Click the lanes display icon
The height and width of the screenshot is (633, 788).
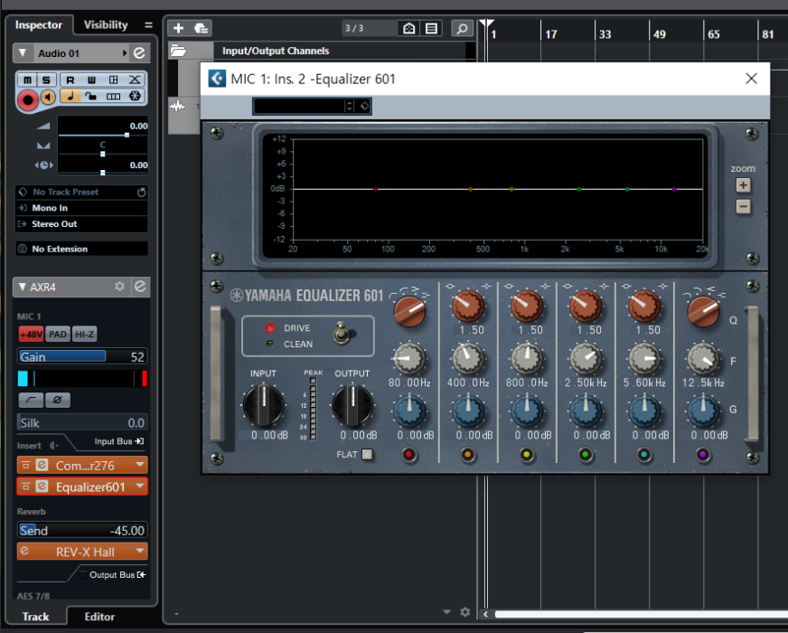113,96
